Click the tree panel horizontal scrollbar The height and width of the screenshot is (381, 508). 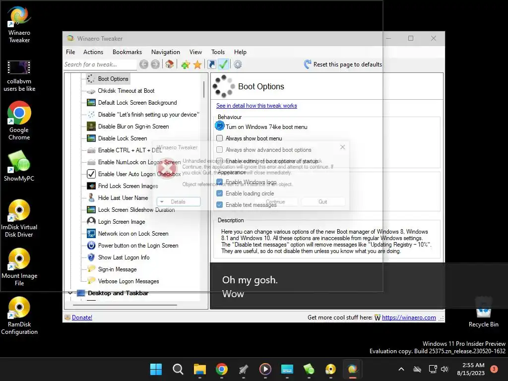pyautogui.click(x=125, y=305)
